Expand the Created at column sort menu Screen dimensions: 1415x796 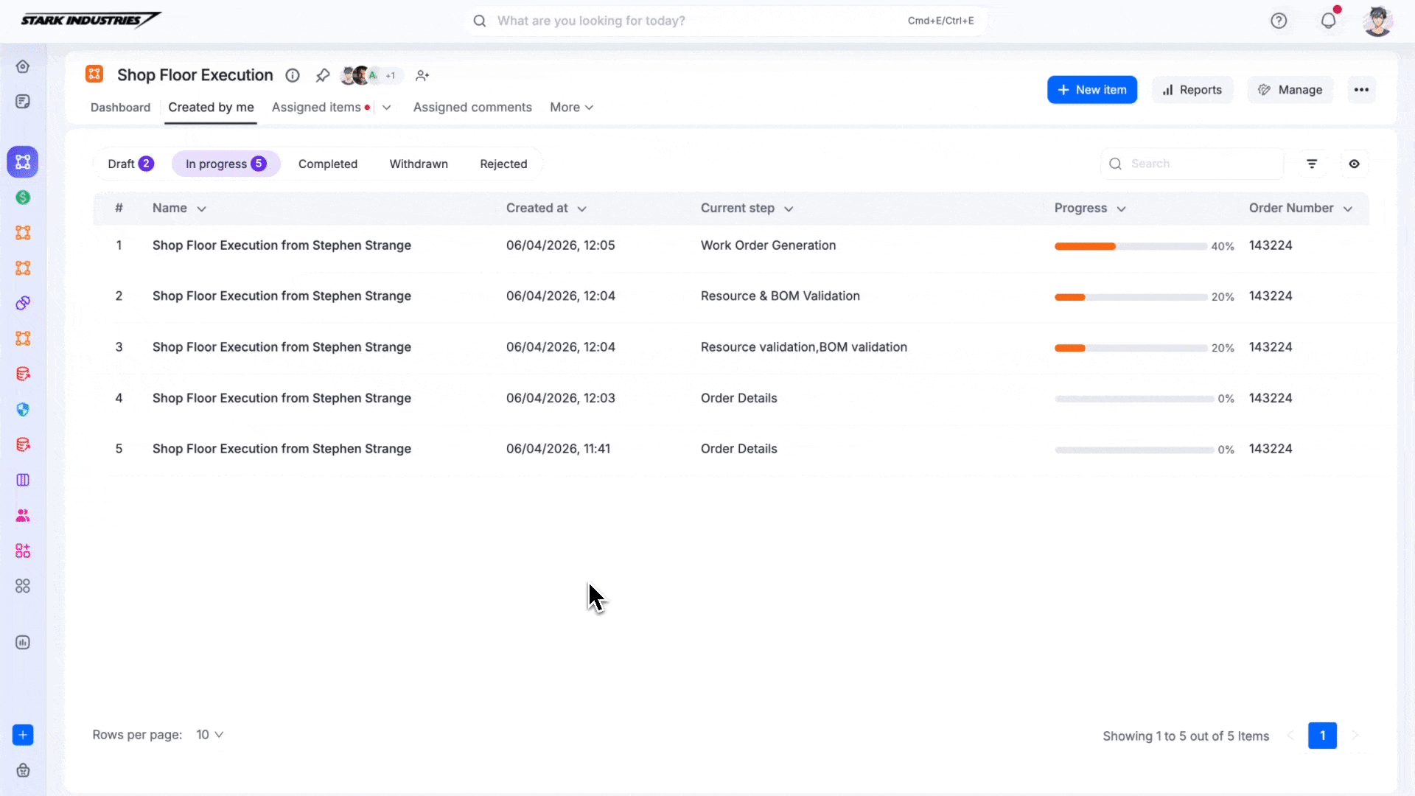pos(581,209)
